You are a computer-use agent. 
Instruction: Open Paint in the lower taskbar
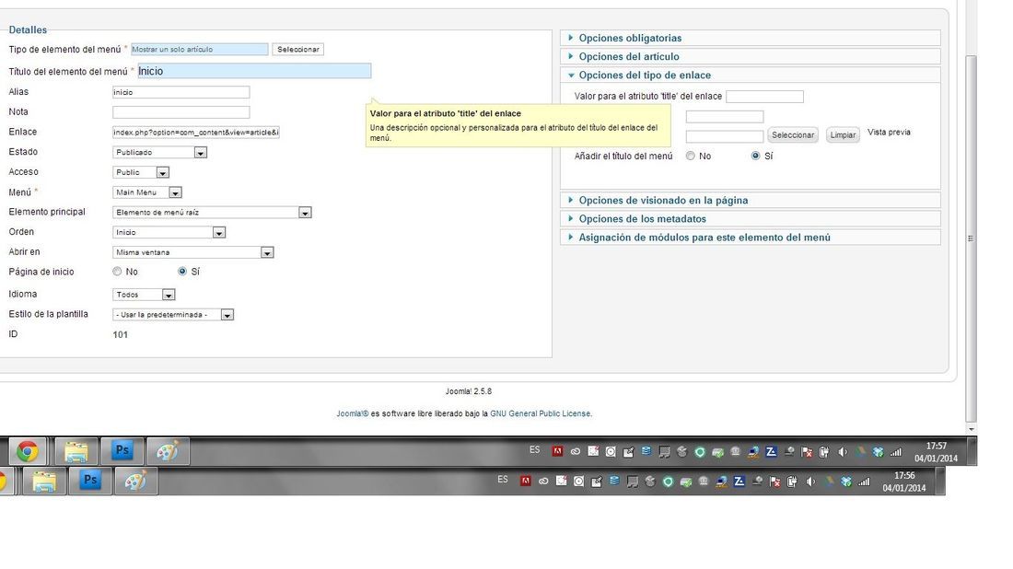pyautogui.click(x=135, y=482)
